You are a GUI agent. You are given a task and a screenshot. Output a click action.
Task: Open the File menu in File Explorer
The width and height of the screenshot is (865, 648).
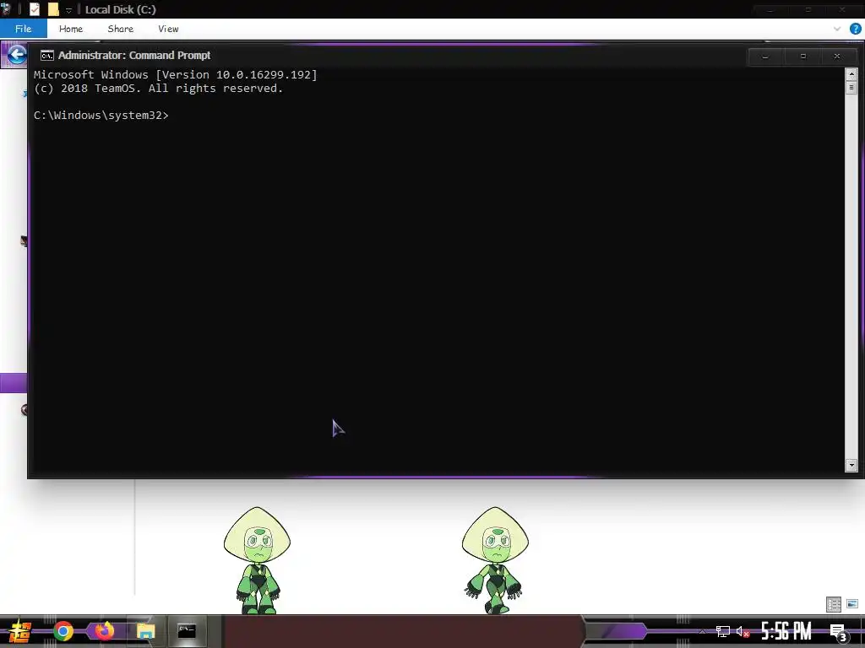(x=23, y=29)
